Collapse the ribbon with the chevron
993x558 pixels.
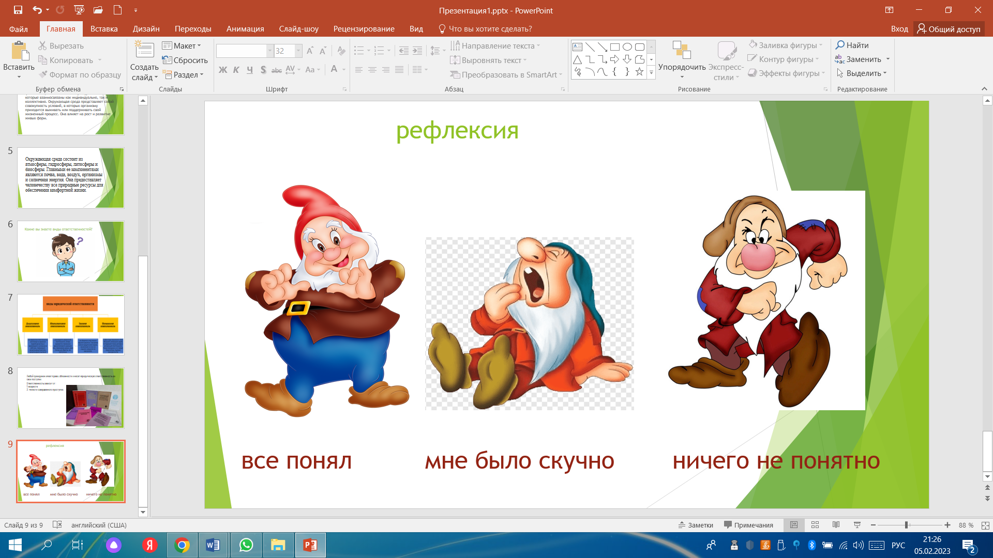[984, 89]
